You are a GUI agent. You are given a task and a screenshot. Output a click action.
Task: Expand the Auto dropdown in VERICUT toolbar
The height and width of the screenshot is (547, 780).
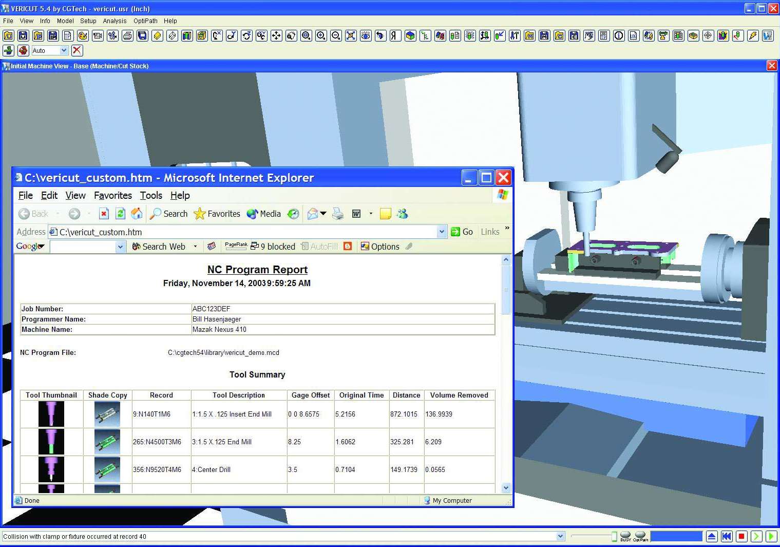tap(64, 50)
